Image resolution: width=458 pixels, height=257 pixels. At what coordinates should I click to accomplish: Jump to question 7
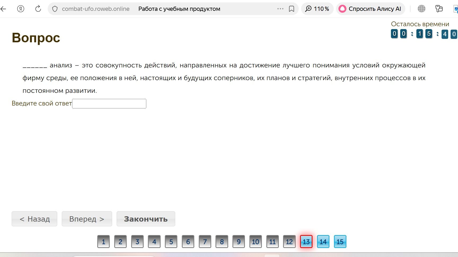tap(205, 241)
